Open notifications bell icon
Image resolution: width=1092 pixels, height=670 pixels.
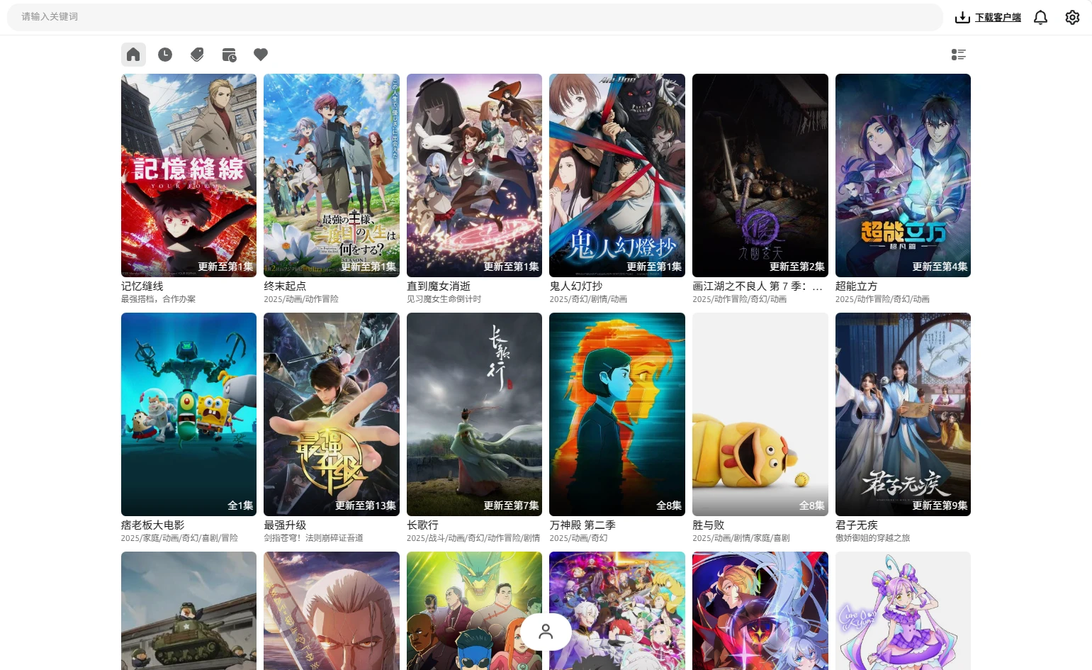point(1040,18)
